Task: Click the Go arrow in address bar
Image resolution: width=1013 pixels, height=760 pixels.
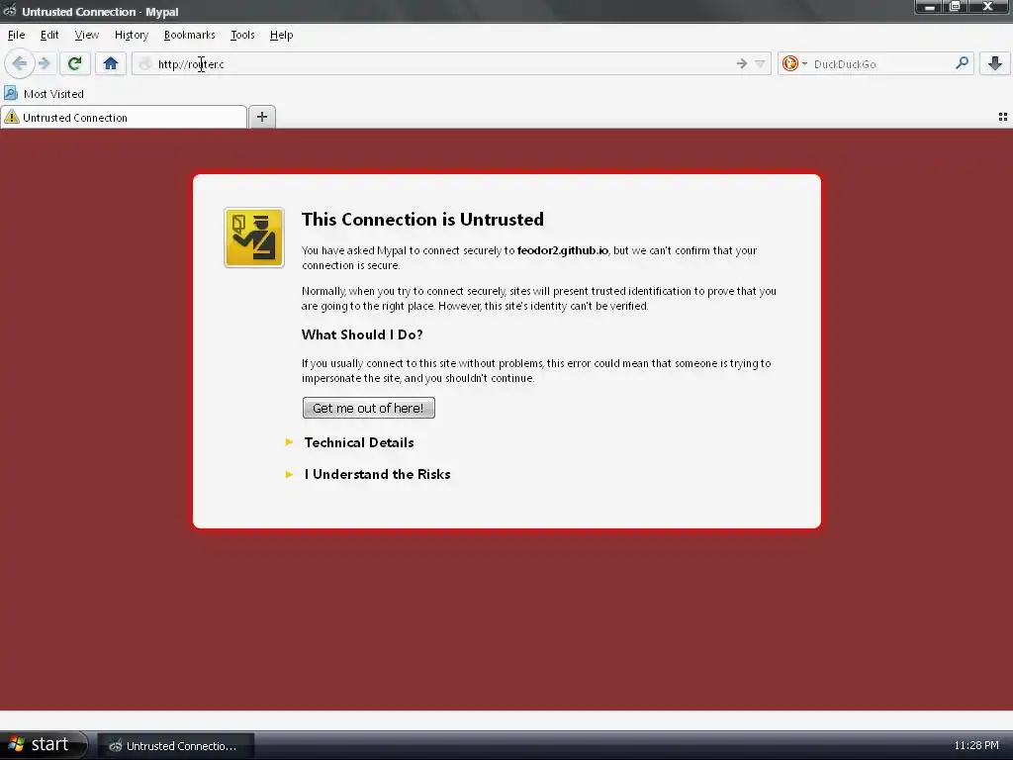Action: coord(742,63)
